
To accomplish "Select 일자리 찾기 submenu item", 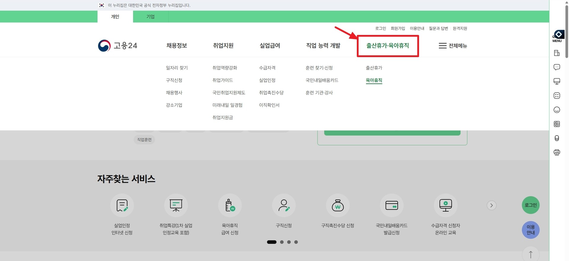I will click(177, 68).
